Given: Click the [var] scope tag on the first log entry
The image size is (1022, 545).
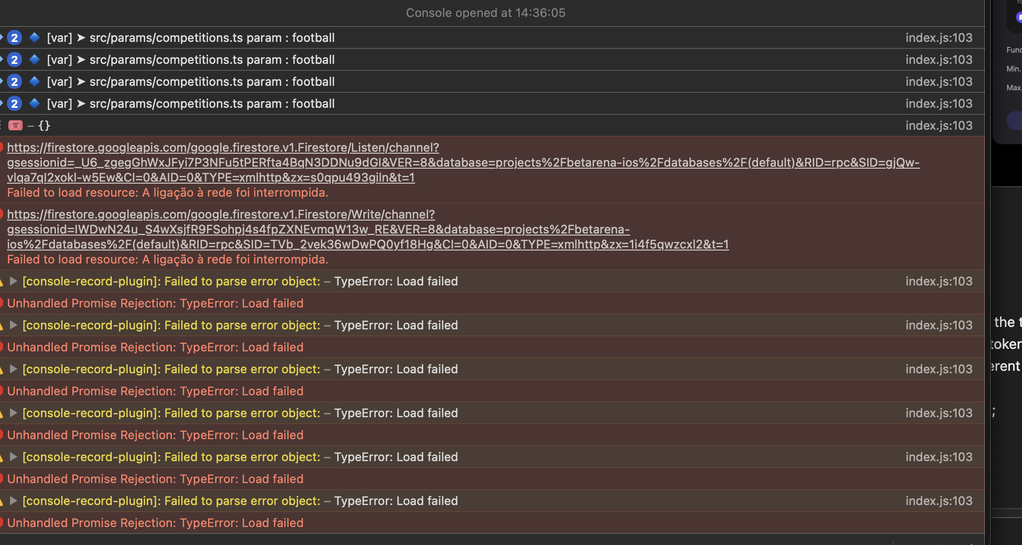Looking at the screenshot, I should [x=59, y=37].
